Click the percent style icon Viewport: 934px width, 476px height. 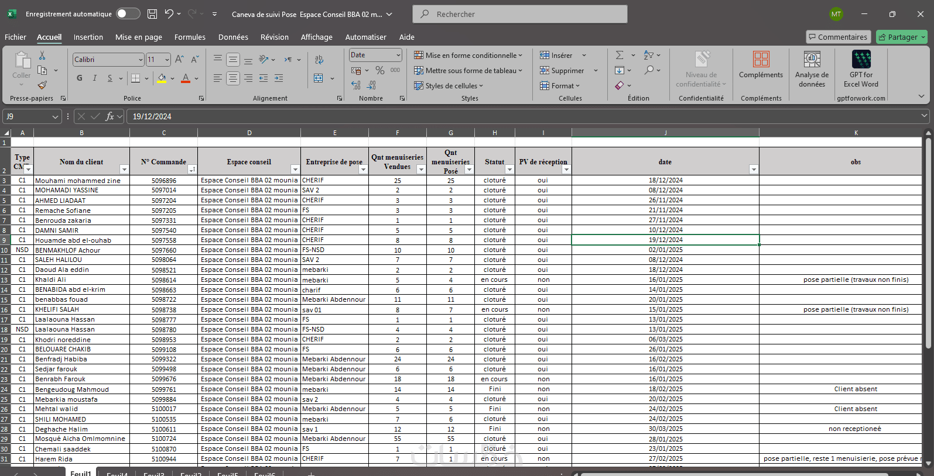point(380,70)
